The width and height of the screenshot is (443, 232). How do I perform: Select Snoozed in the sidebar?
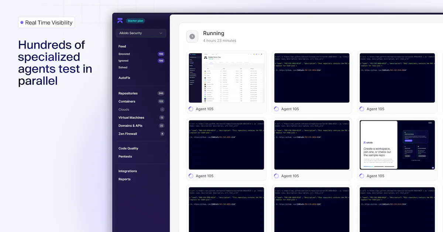click(x=124, y=54)
